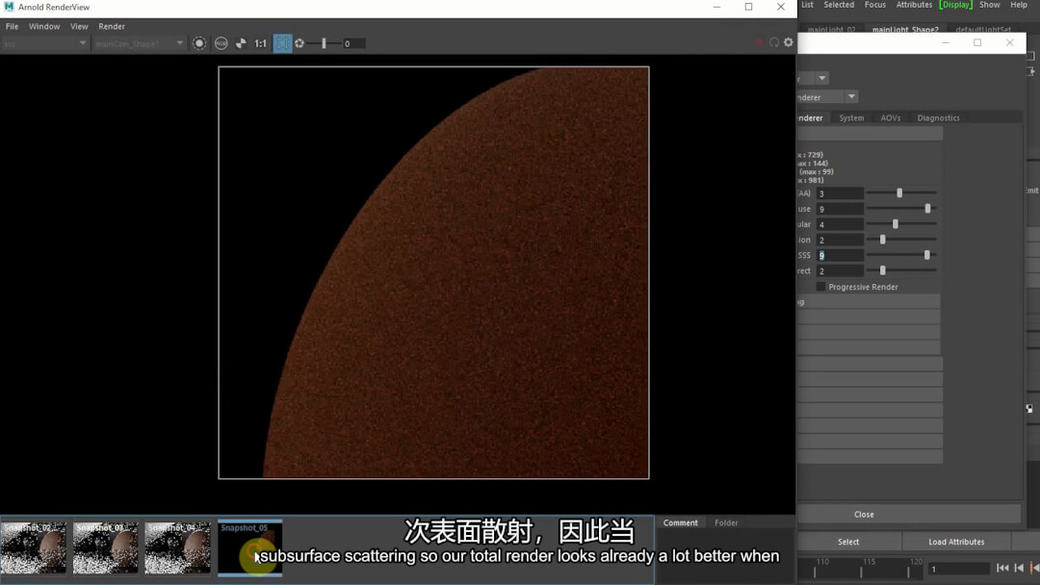This screenshot has width=1040, height=585.
Task: Select the Snapshot_04 thumbnail
Action: pyautogui.click(x=177, y=547)
